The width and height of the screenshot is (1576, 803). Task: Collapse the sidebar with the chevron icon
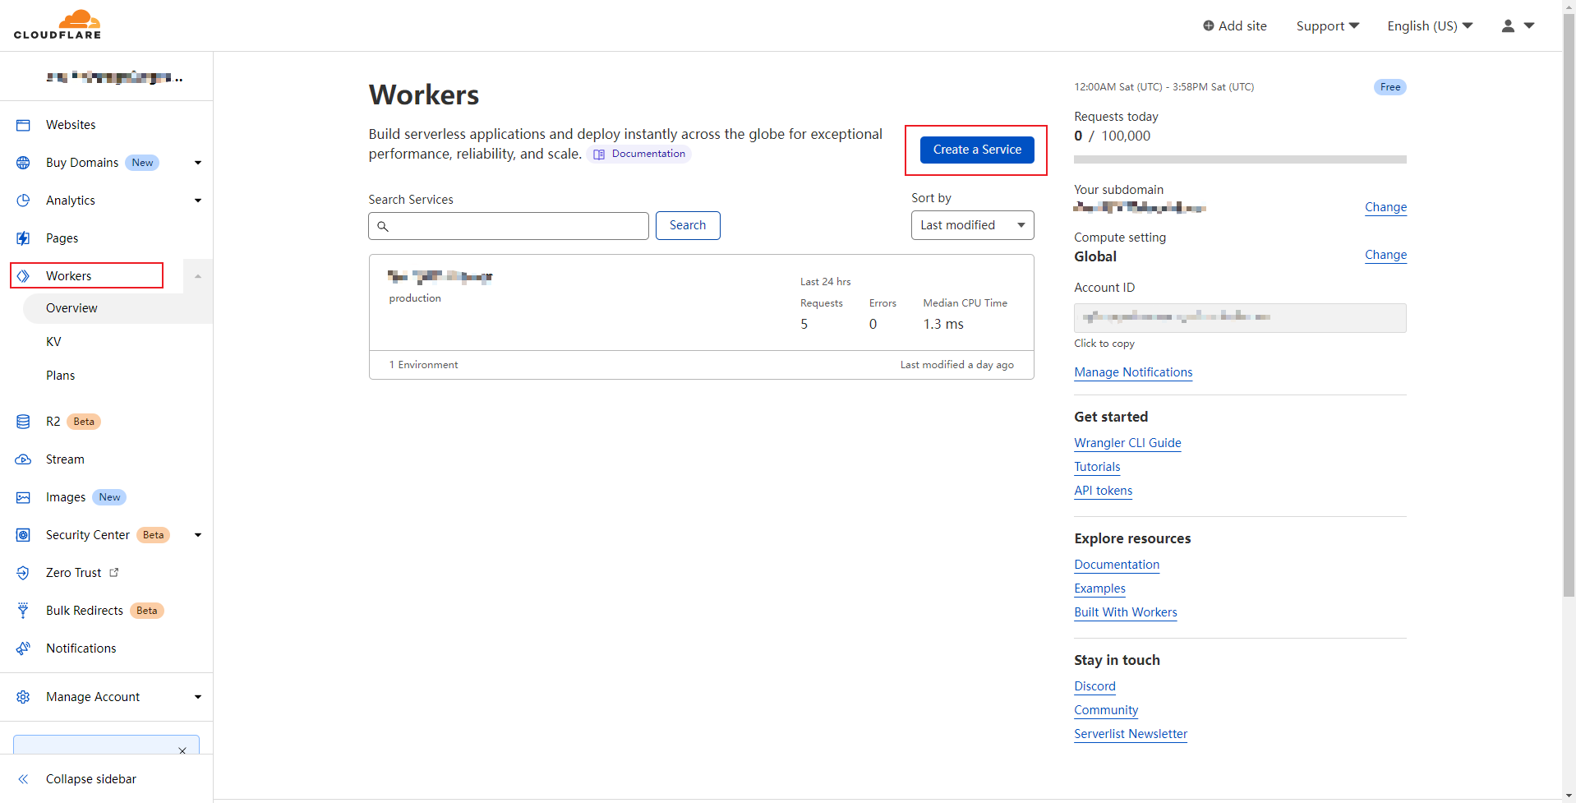23,779
